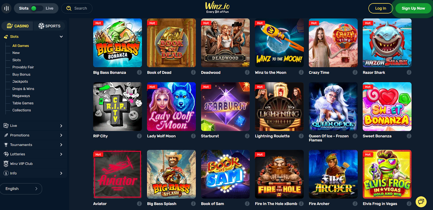433x210 pixels.
Task: Click the Search field
Action: click(77, 8)
